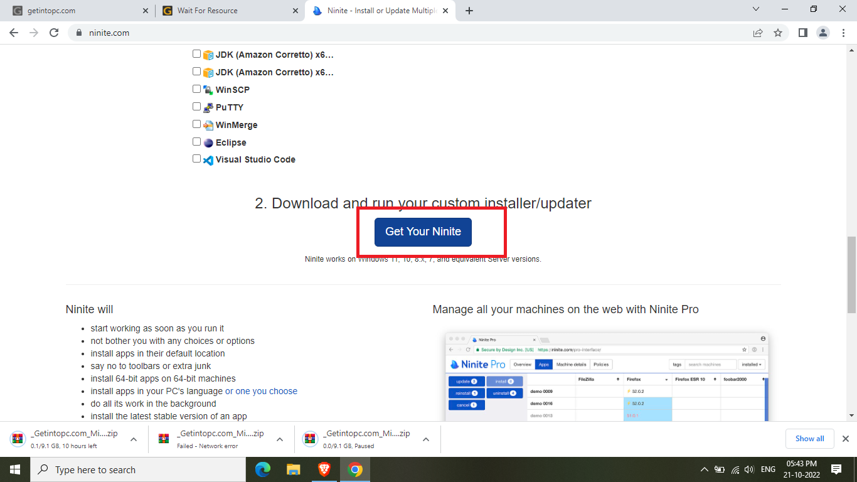This screenshot has height=482, width=857.
Task: Click the page vertical scrollbar
Action: 851,274
